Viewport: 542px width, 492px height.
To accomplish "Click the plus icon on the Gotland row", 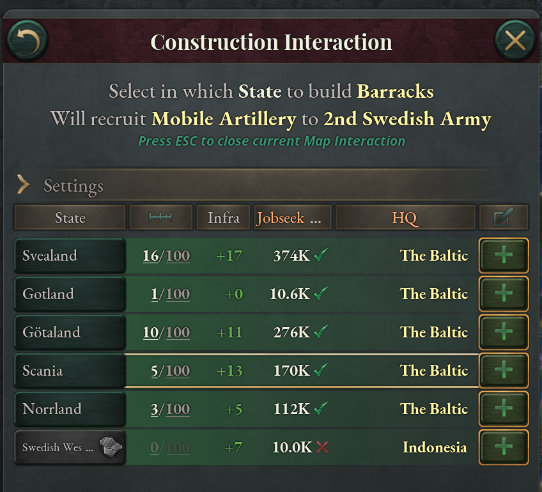I will 503,294.
